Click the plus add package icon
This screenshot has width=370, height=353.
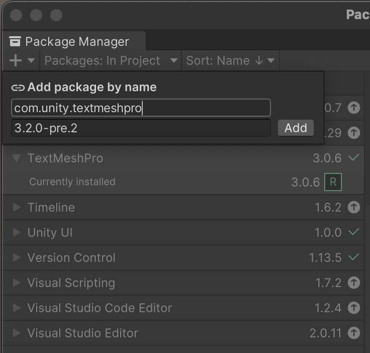coord(16,60)
